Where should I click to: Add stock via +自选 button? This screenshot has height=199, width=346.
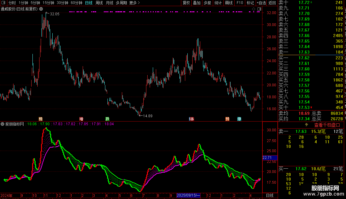(x=261, y=3)
